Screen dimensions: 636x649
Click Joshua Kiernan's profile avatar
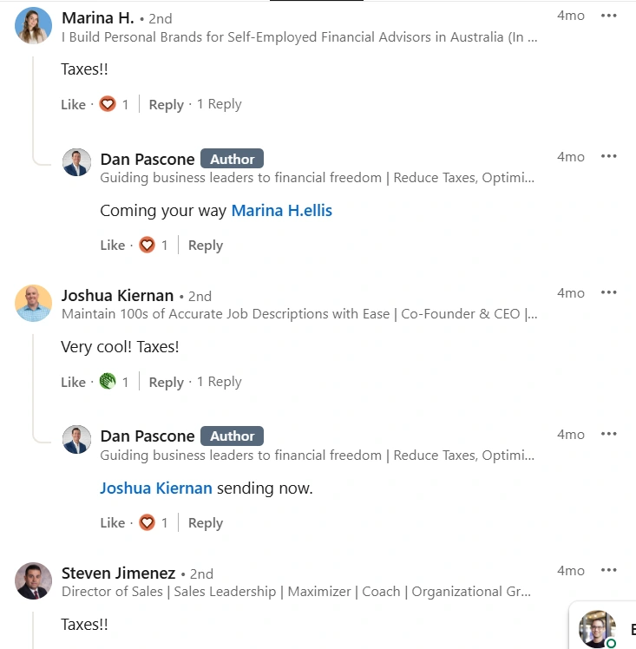pos(34,303)
